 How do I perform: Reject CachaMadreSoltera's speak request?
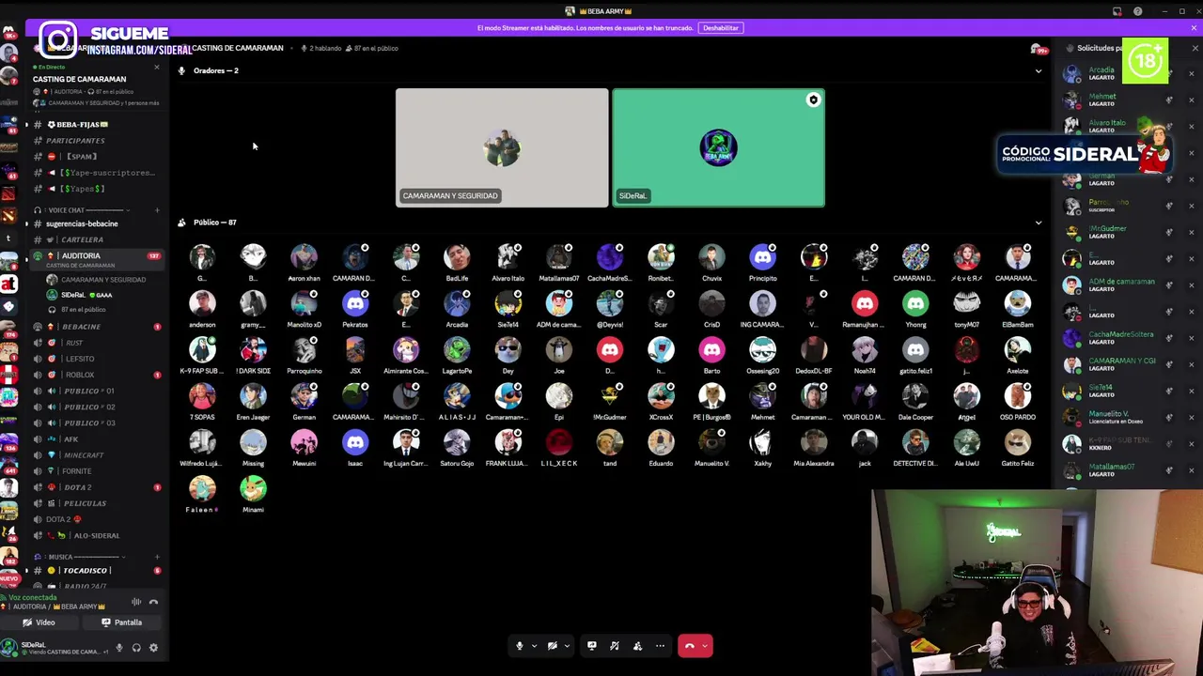(1191, 338)
